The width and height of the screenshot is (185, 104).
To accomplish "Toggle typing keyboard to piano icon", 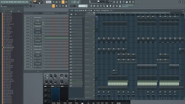I will (x=53, y=6).
